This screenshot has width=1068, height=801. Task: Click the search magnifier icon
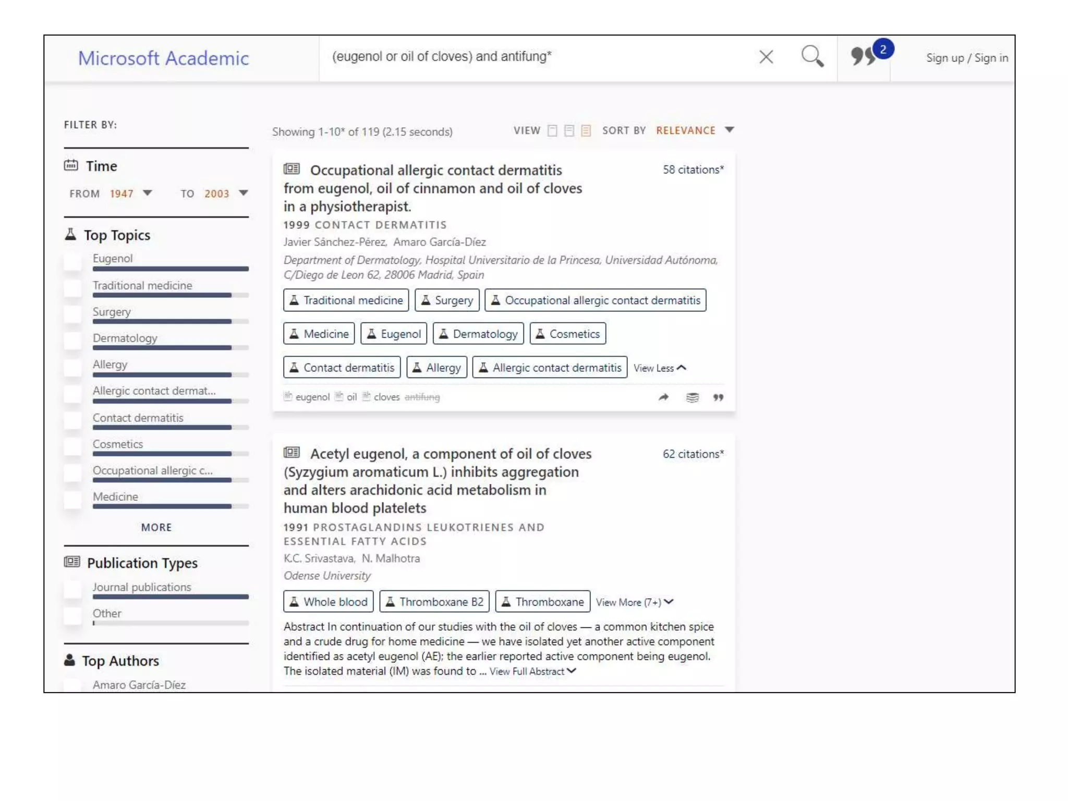point(812,56)
